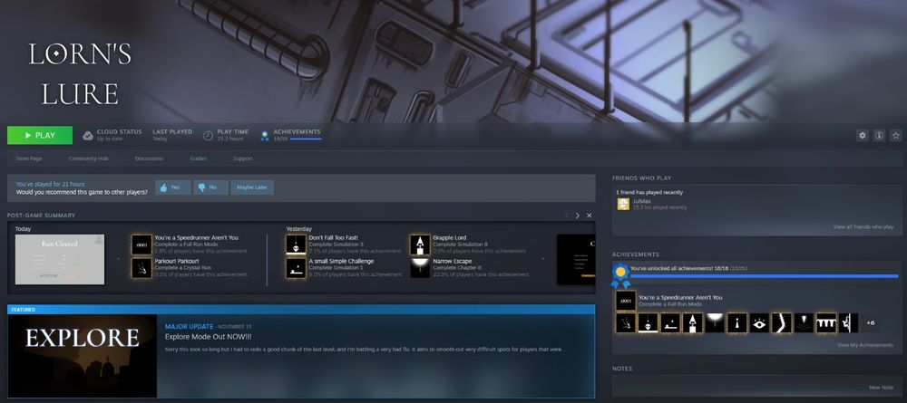Image resolution: width=907 pixels, height=403 pixels.
Task: Open the Guides tab
Action: click(199, 158)
